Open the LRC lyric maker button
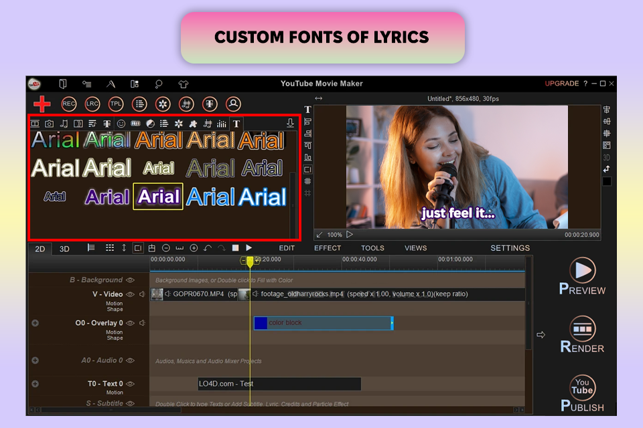The image size is (643, 428). click(92, 104)
